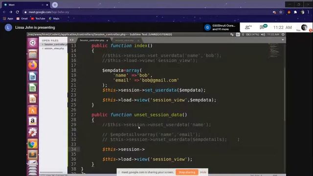313x176 pixels.
Task: Click line number 24 in gutter
Action: [x=73, y=100]
